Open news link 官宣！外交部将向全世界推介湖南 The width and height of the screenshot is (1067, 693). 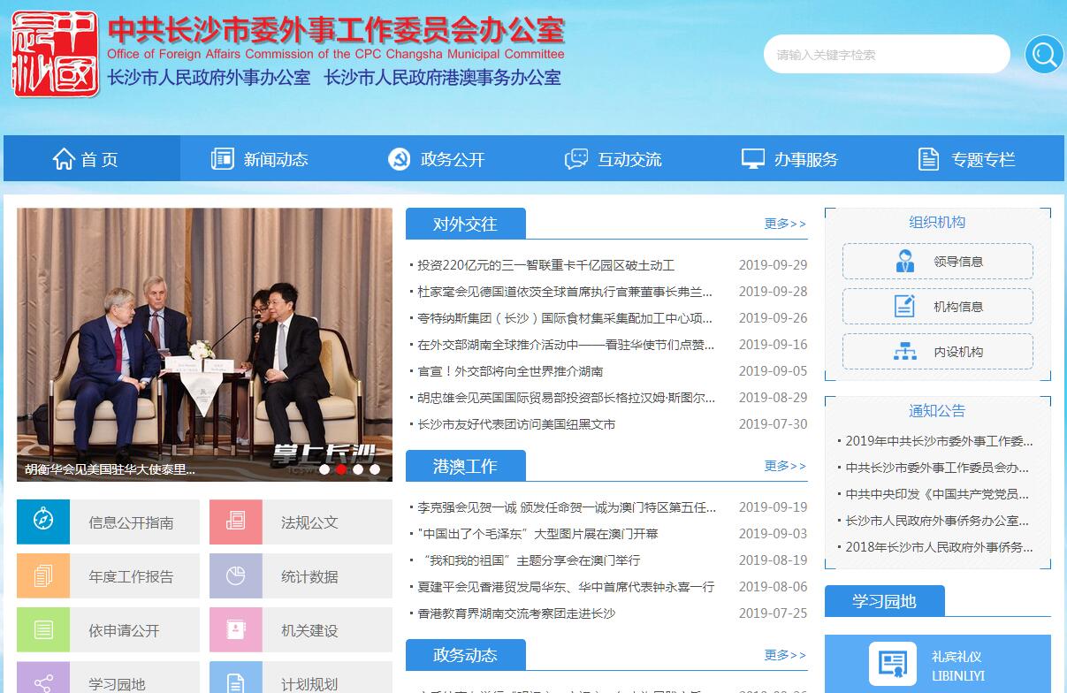(510, 371)
